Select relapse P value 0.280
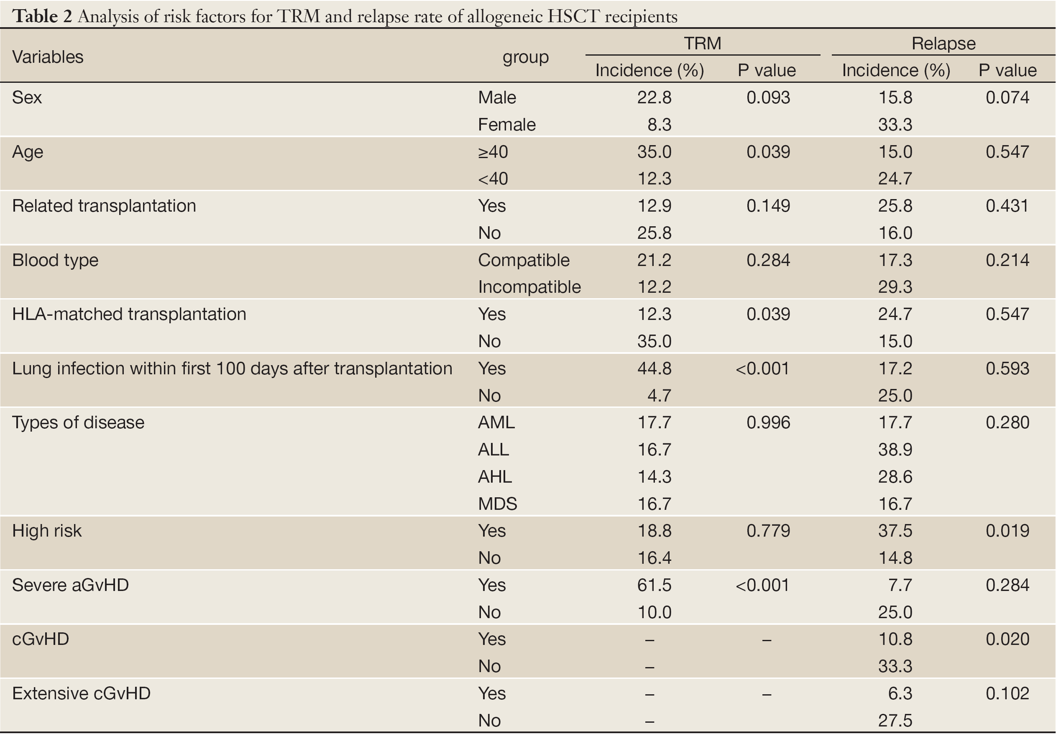The width and height of the screenshot is (1056, 734). (x=1007, y=422)
